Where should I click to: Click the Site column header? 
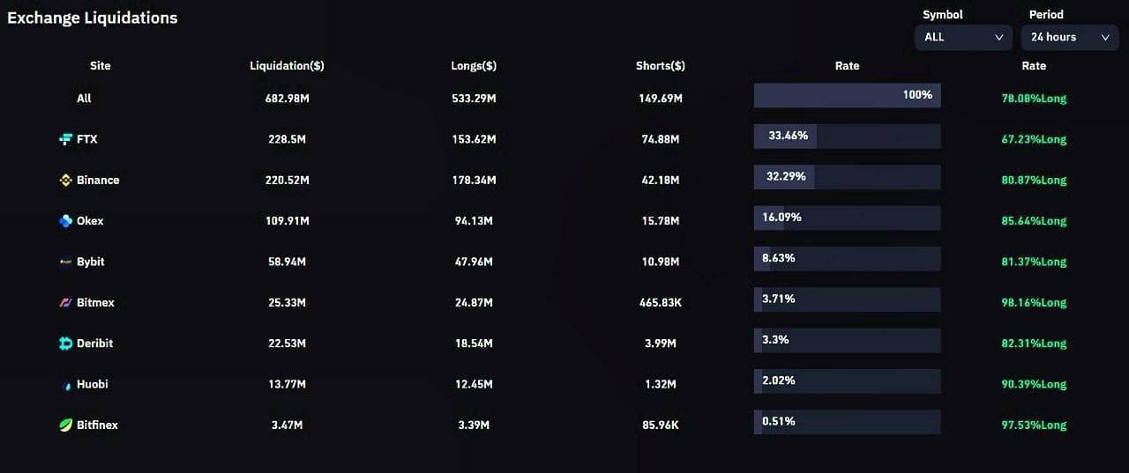tap(101, 66)
